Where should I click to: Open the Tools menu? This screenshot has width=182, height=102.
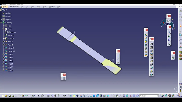coord(45,7)
